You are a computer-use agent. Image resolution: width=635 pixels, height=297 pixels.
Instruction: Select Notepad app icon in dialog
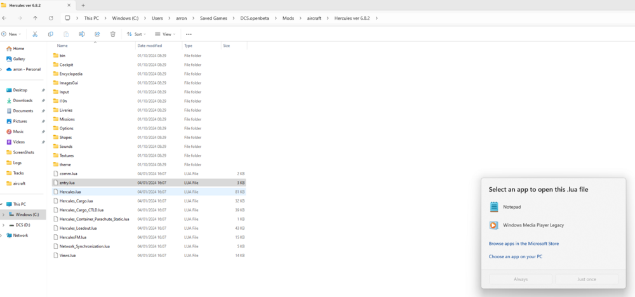[x=493, y=207]
